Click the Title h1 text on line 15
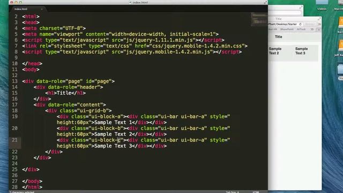This screenshot has width=343, height=193. [x=64, y=93]
